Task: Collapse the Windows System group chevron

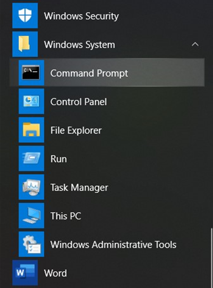Action: click(195, 44)
